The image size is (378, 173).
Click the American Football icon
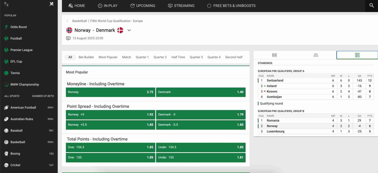(x=6, y=108)
